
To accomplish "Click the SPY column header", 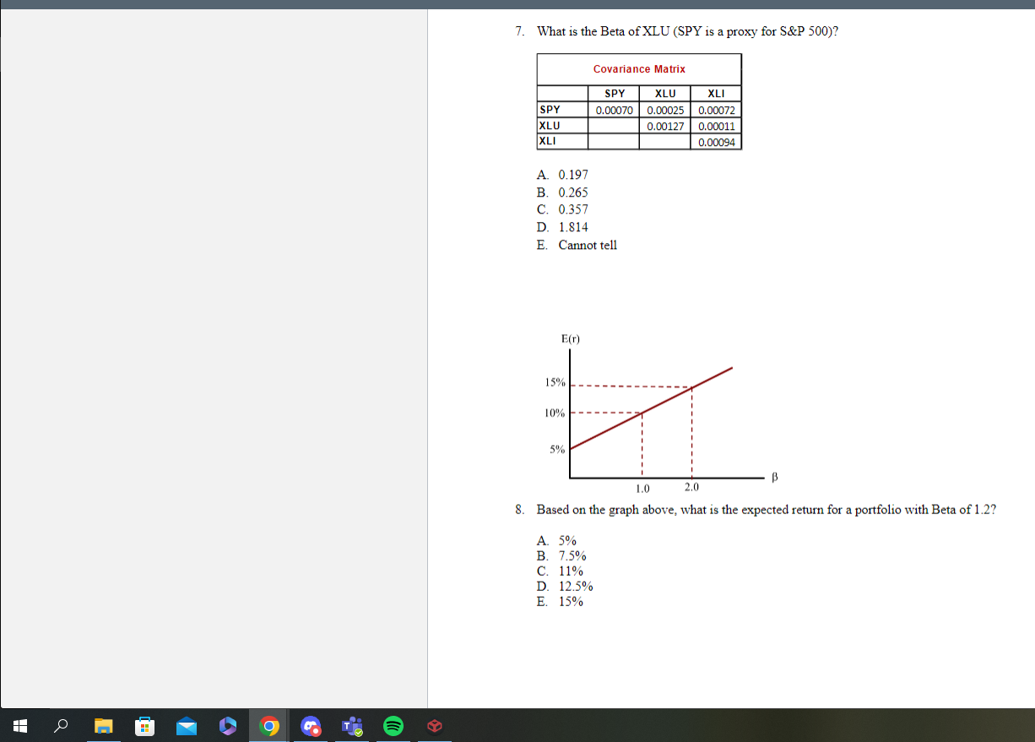I will [615, 94].
